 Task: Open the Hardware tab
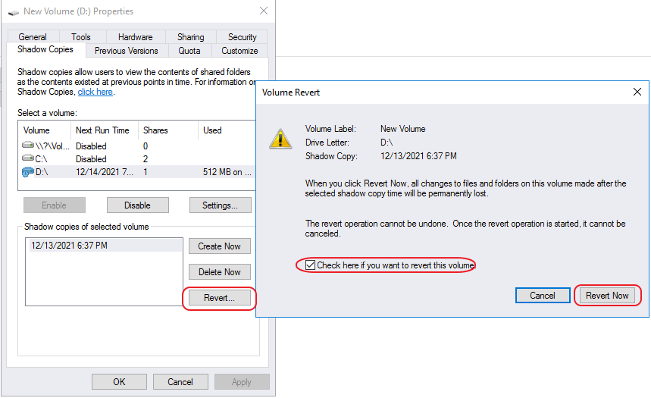136,37
